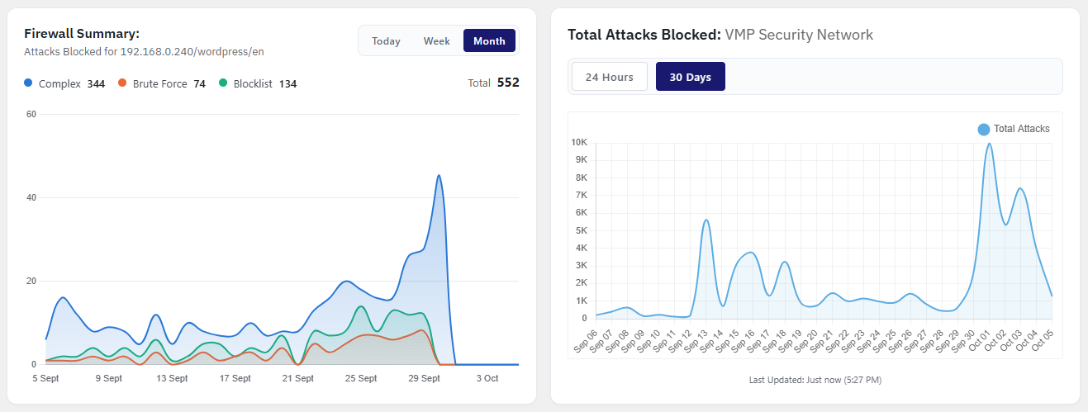The image size is (1088, 412).
Task: Click the 60 value on firewall y-axis
Action: pyautogui.click(x=31, y=114)
